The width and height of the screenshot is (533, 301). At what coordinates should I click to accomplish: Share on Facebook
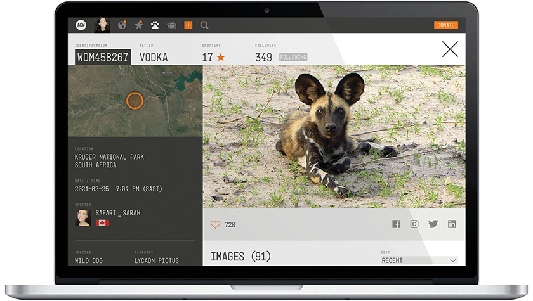click(397, 224)
